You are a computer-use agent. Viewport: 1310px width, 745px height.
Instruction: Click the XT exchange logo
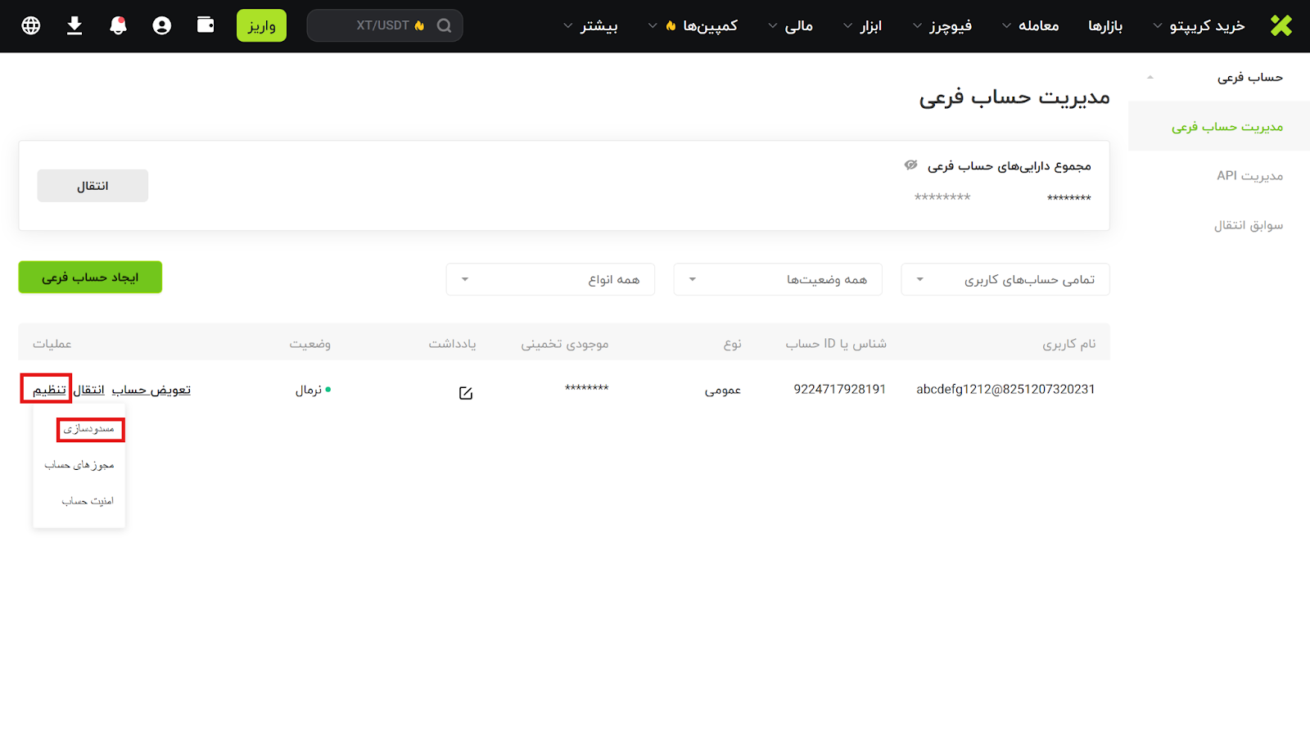1281,26
